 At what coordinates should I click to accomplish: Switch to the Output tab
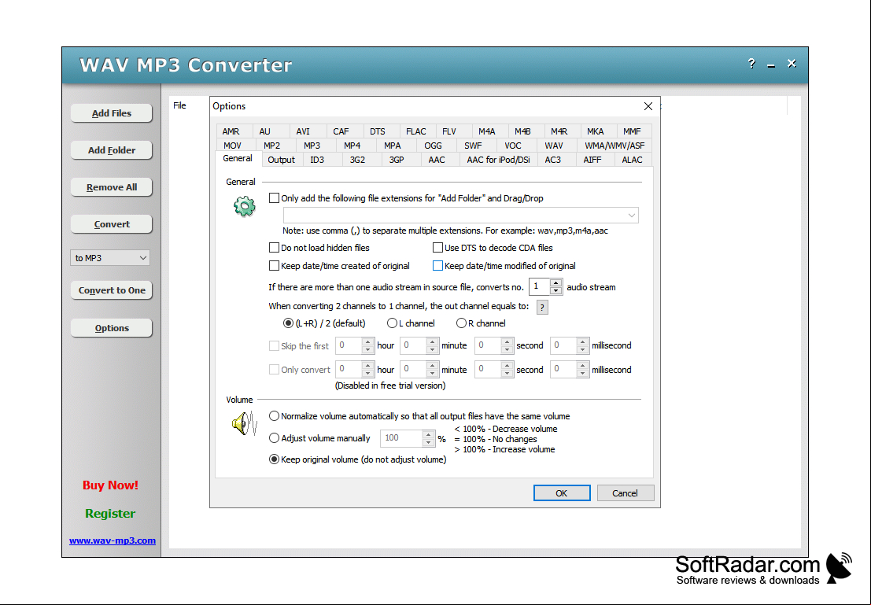click(281, 160)
